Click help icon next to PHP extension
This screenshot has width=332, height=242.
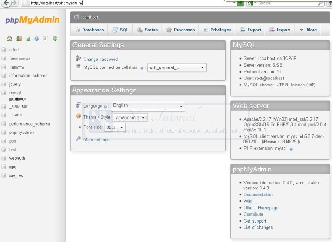291,149
